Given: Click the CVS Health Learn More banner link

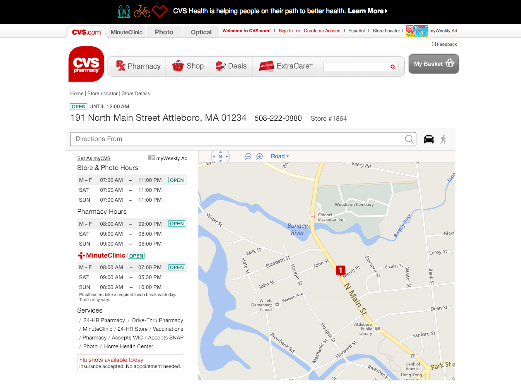Looking at the screenshot, I should tap(368, 11).
